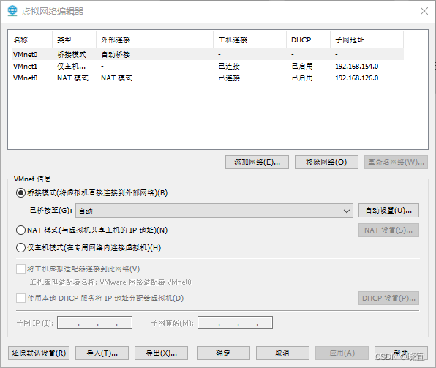The width and height of the screenshot is (436, 368).
Task: Select host-only mode radio button (H)
Action: (x=21, y=247)
